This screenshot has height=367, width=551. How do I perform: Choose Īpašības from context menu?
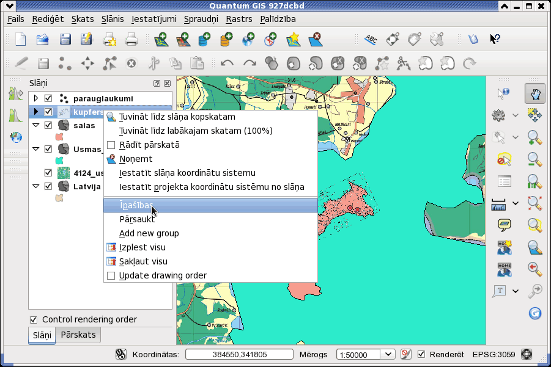tap(210, 205)
